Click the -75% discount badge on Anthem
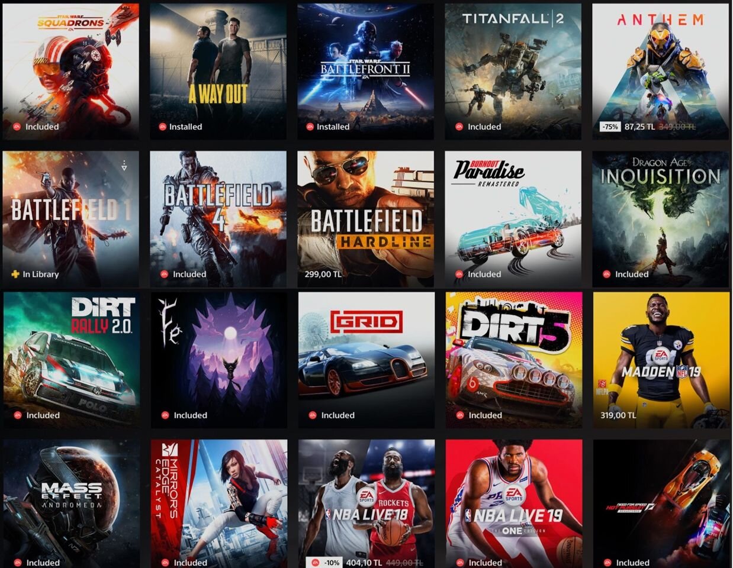The width and height of the screenshot is (733, 568). 609,127
